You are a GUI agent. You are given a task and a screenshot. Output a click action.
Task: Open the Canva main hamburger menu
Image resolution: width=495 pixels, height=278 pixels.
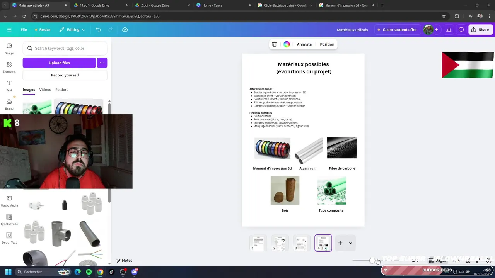9,30
